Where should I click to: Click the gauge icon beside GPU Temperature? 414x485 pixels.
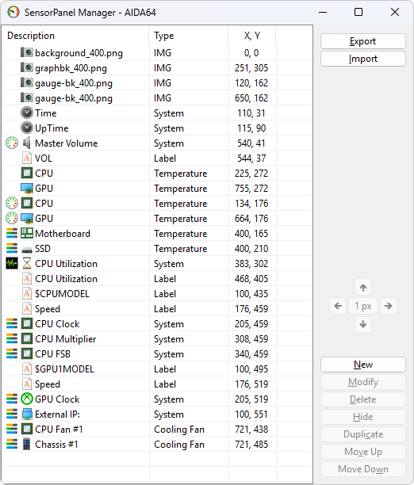click(12, 219)
